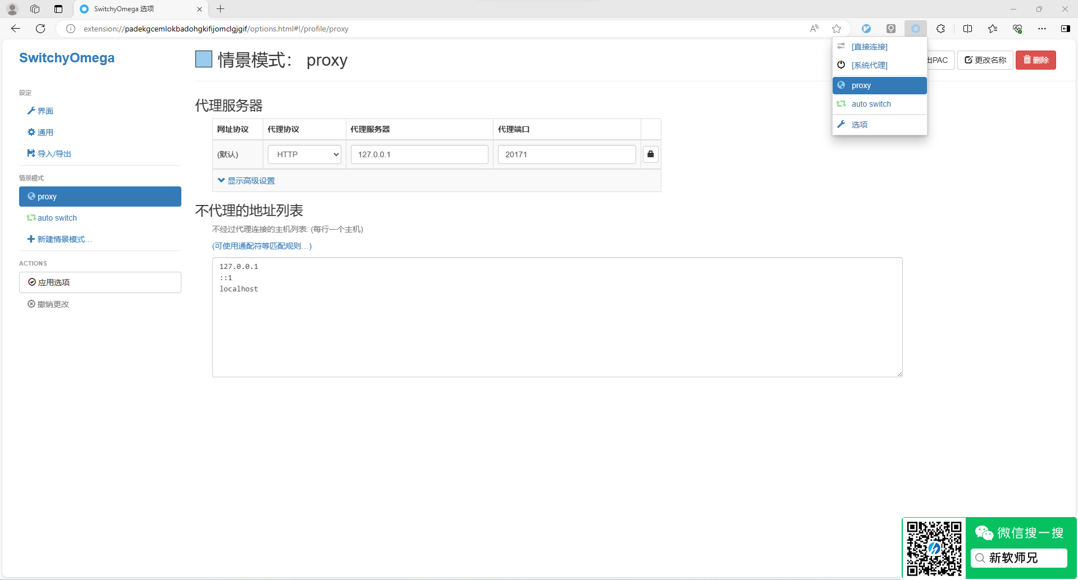This screenshot has width=1078, height=580.
Task: Open the wildcard matching rules link
Action: pos(262,246)
